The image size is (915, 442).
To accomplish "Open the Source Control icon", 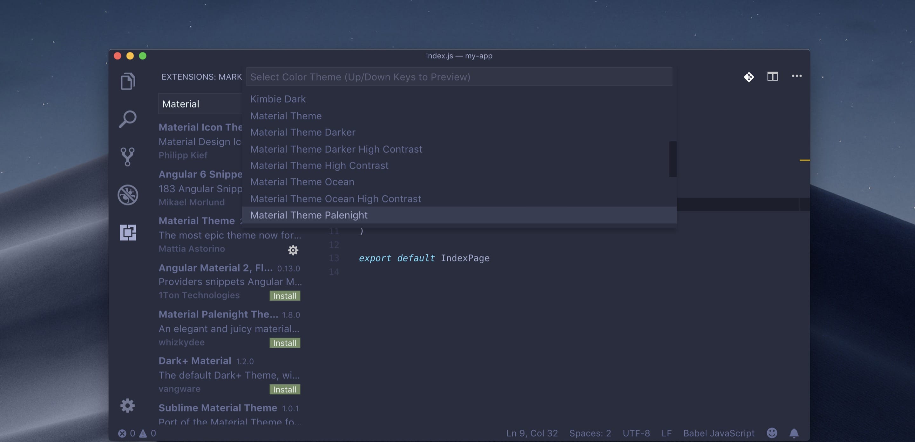I will pyautogui.click(x=127, y=157).
